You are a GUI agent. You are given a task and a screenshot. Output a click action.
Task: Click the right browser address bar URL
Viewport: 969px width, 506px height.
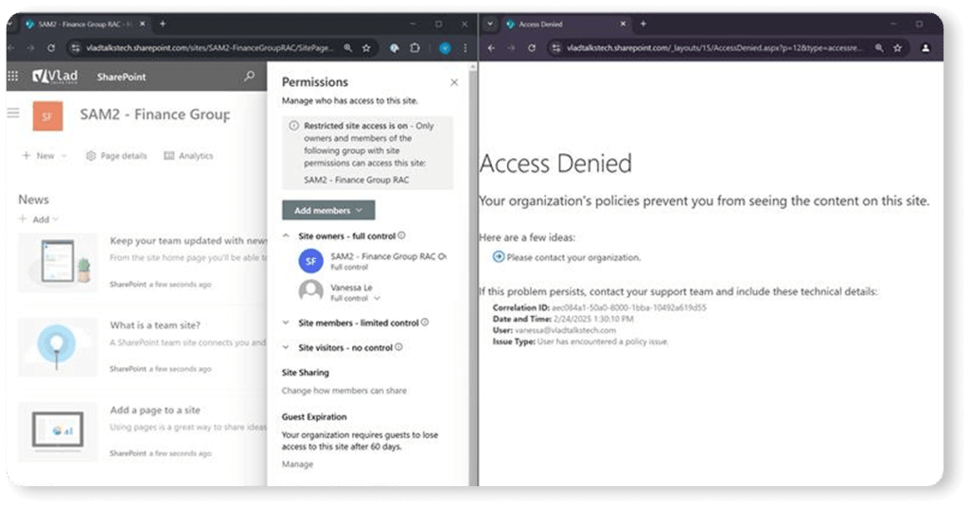pyautogui.click(x=714, y=47)
